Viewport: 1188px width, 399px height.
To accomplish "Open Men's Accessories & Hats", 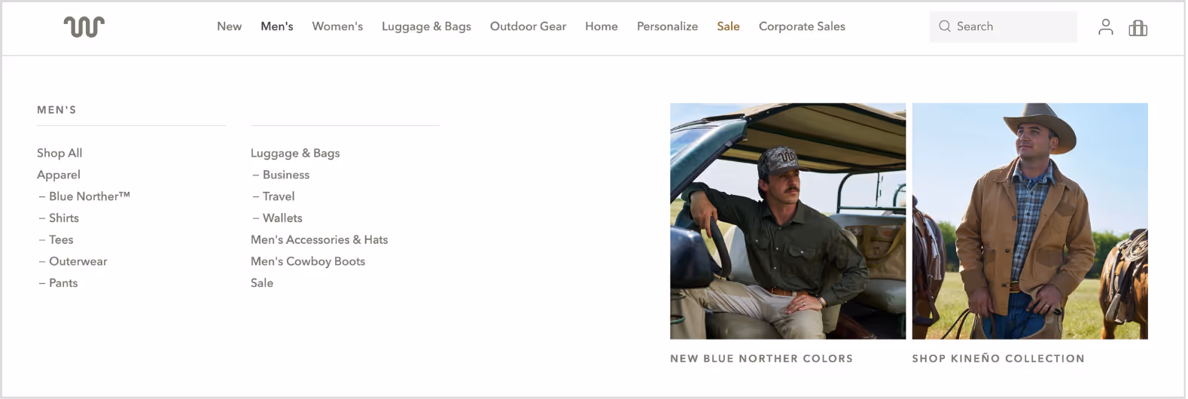I will 319,240.
